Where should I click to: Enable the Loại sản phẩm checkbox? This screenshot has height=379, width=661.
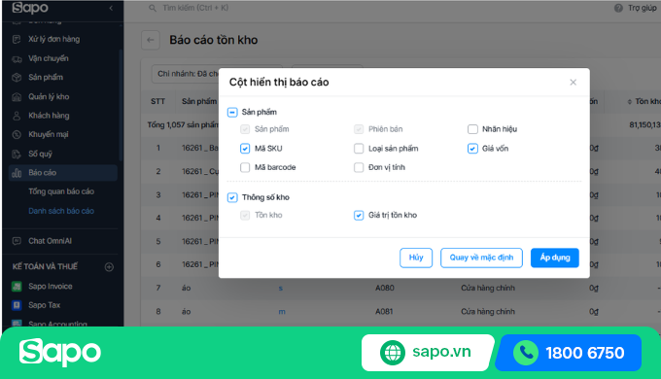click(359, 149)
